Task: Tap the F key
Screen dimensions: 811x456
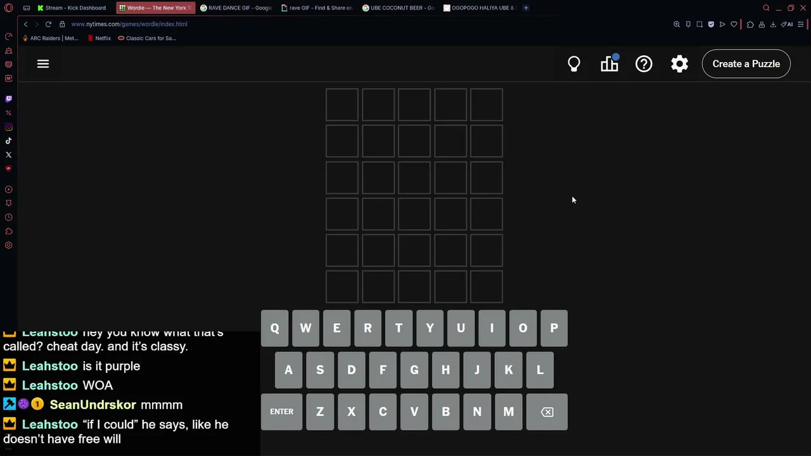Action: coord(383,370)
